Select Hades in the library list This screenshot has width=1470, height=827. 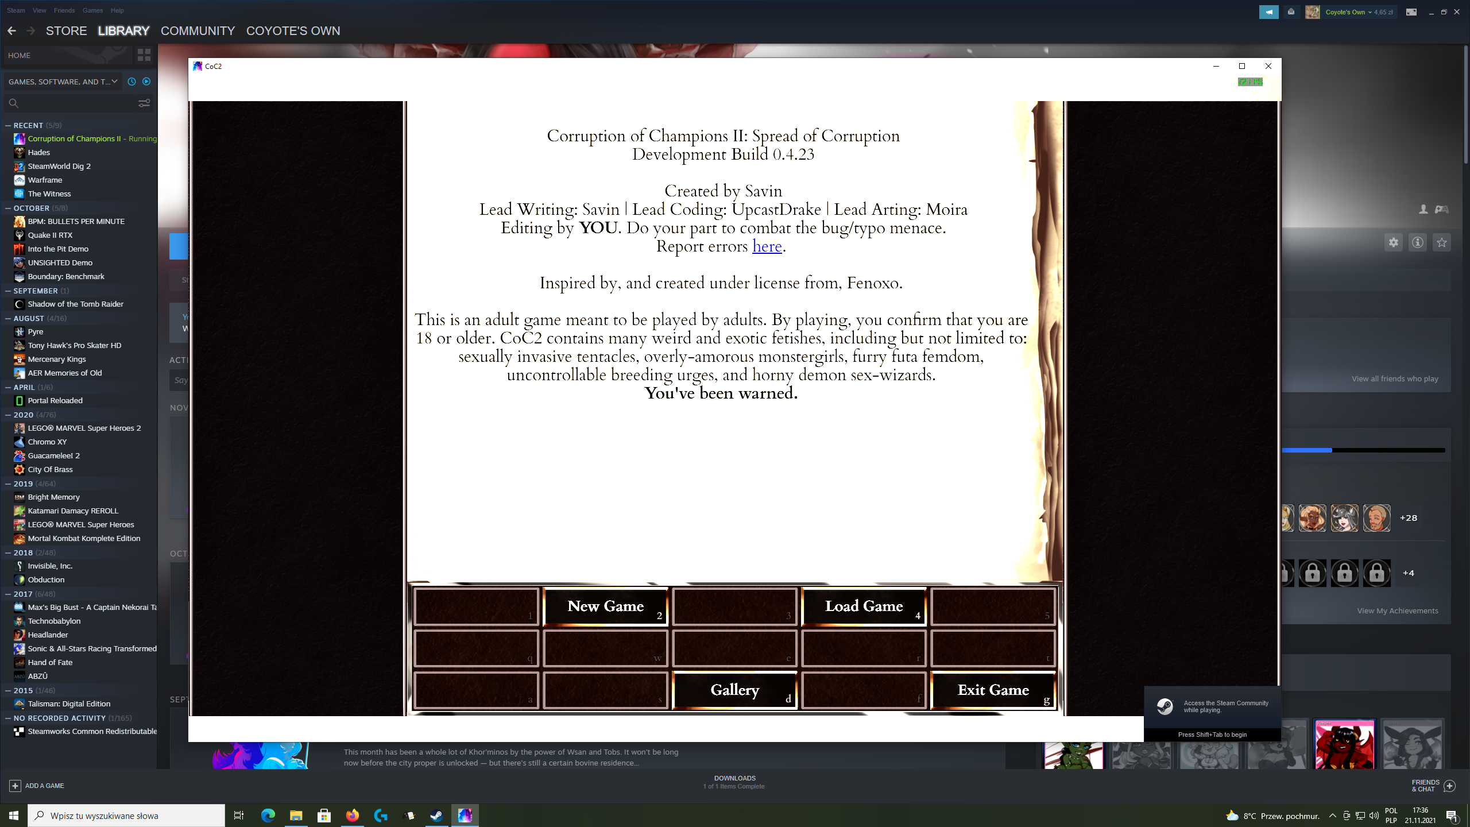(x=38, y=152)
